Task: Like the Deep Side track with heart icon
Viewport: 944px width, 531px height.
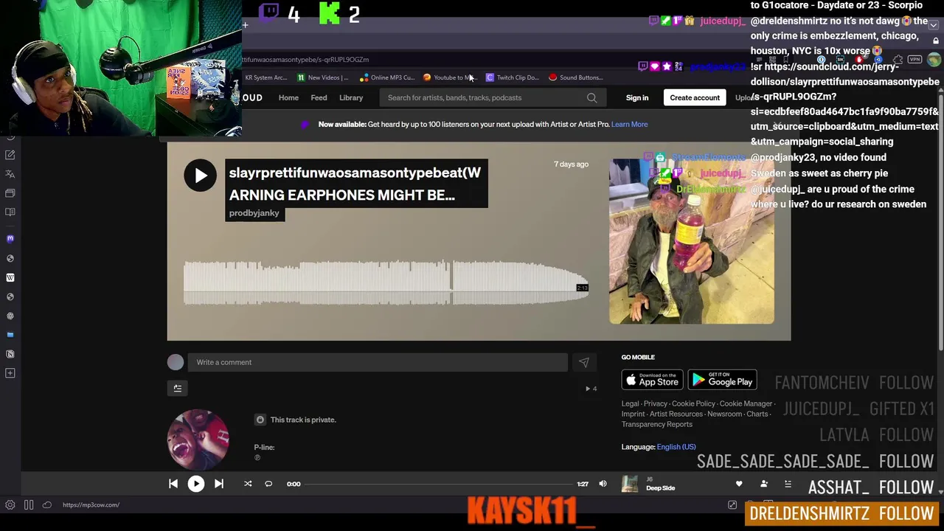Action: [x=739, y=484]
